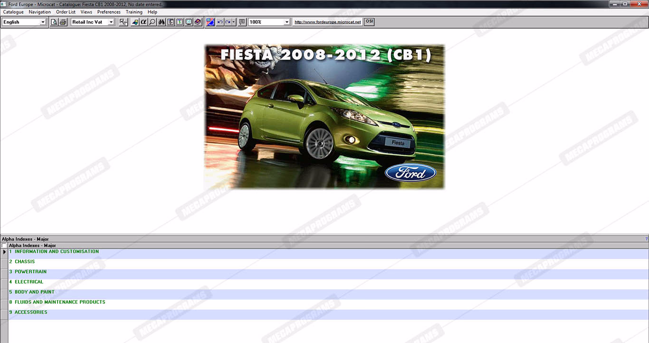This screenshot has height=343, width=649.
Task: Follow the fordeurope.microcat.net link
Action: click(327, 22)
